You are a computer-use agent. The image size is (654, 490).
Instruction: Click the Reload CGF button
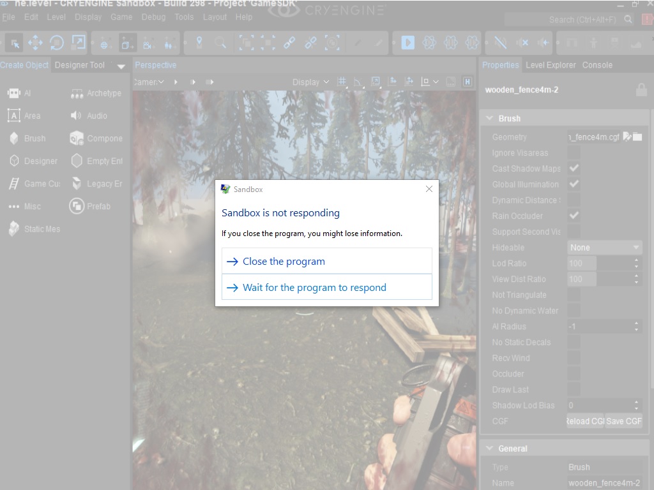click(x=585, y=421)
